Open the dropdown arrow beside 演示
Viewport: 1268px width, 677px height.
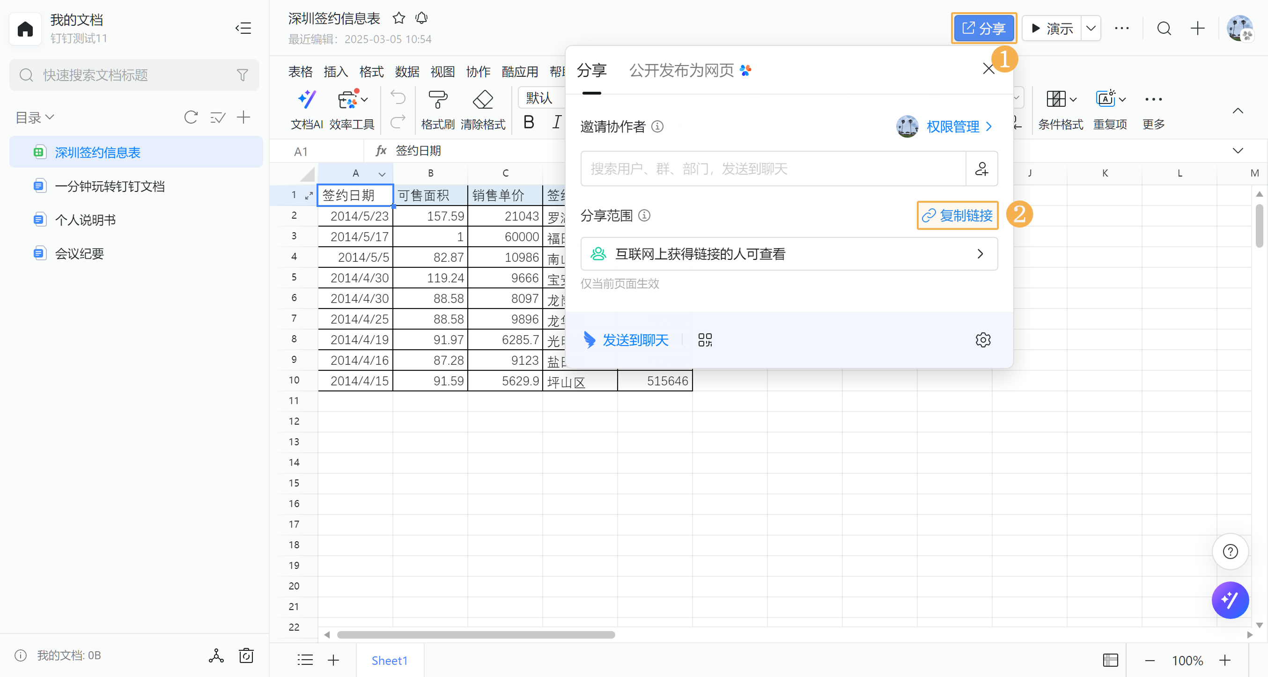1091,28
